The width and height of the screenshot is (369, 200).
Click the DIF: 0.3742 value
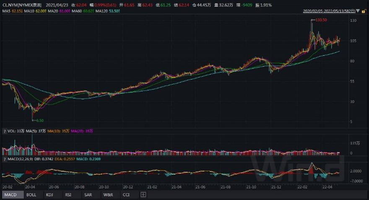pos(44,159)
